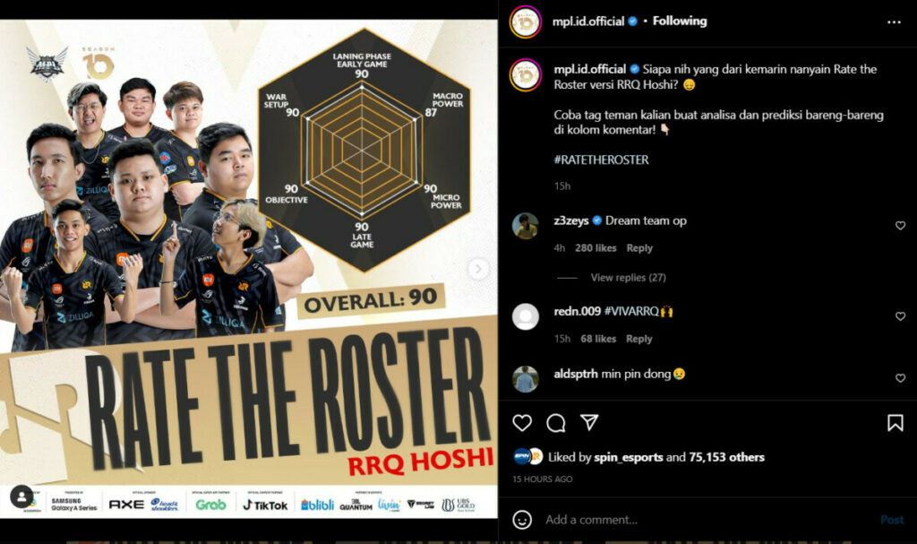Like z3zeys comment heart
Screen dimensions: 917x544
pos(900,226)
